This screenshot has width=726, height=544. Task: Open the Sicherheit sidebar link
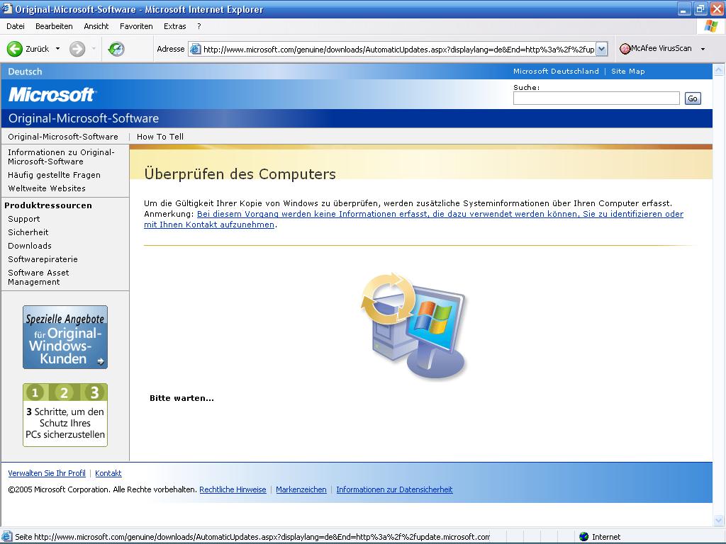tap(28, 232)
